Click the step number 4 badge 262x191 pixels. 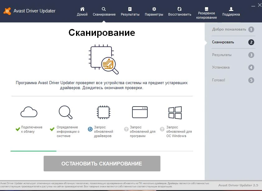[x=251, y=68]
